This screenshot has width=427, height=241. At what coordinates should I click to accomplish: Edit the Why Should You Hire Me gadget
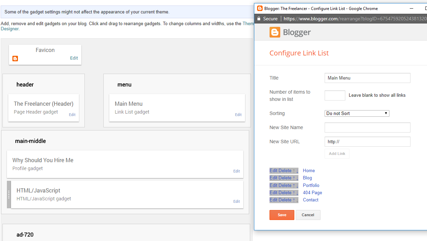coord(236,171)
